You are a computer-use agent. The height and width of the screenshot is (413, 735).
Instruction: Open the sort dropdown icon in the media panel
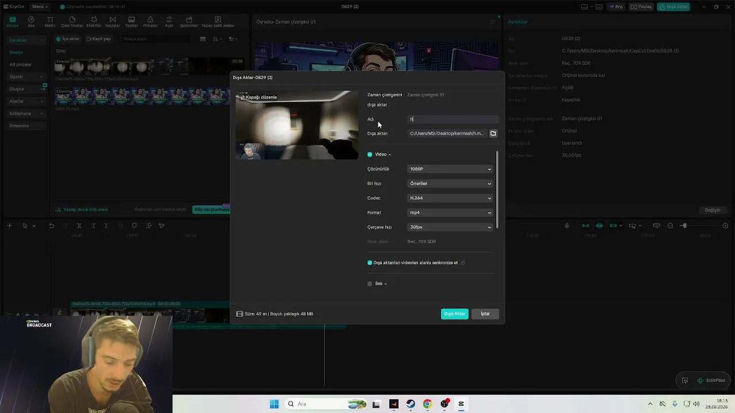[218, 39]
